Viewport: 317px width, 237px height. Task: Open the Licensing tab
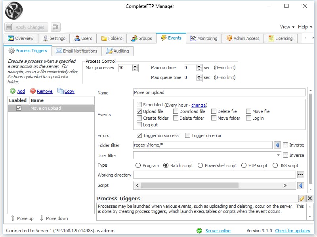tap(281, 38)
